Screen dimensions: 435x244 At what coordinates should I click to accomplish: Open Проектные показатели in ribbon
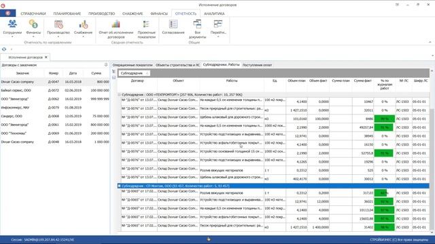pyautogui.click(x=147, y=28)
